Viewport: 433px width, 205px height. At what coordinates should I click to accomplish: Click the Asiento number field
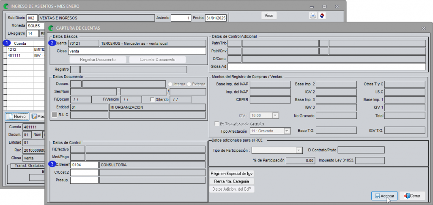(x=181, y=18)
